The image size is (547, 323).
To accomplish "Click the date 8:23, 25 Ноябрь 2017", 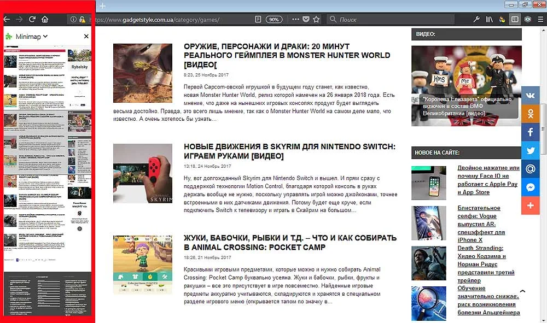I will [206, 75].
